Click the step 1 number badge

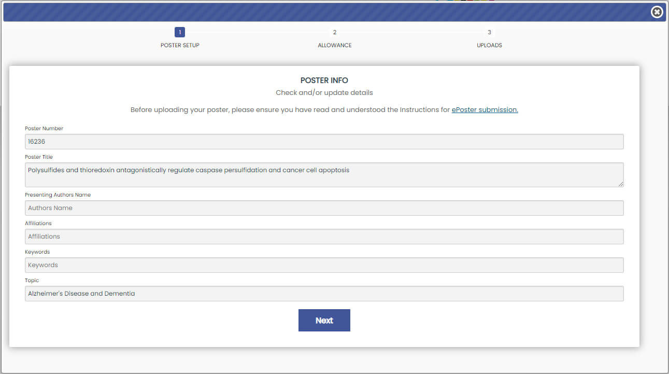click(180, 32)
